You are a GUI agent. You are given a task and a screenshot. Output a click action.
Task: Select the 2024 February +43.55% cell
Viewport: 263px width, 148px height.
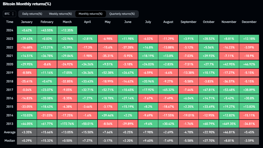click(x=47, y=30)
